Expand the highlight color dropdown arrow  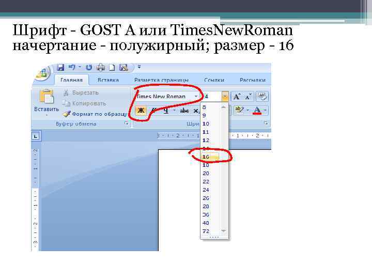click(247, 110)
